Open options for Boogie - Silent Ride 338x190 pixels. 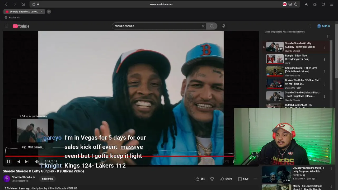point(325,60)
